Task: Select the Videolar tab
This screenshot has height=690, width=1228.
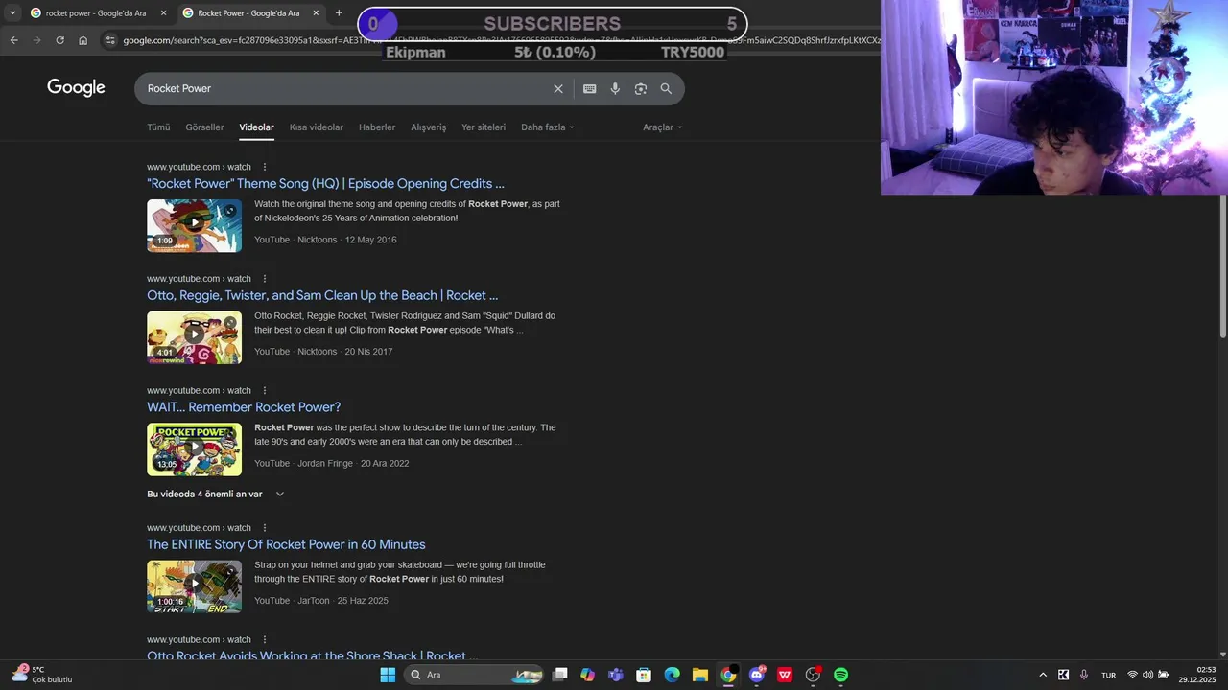Action: tap(256, 127)
